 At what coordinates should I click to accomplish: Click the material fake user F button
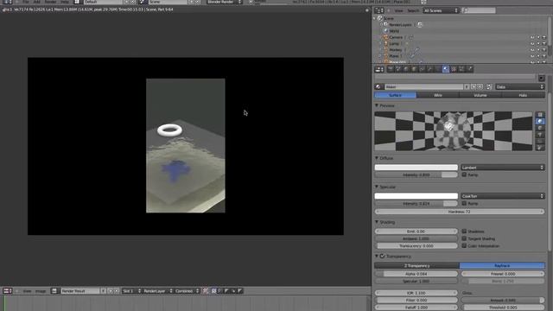click(x=467, y=86)
